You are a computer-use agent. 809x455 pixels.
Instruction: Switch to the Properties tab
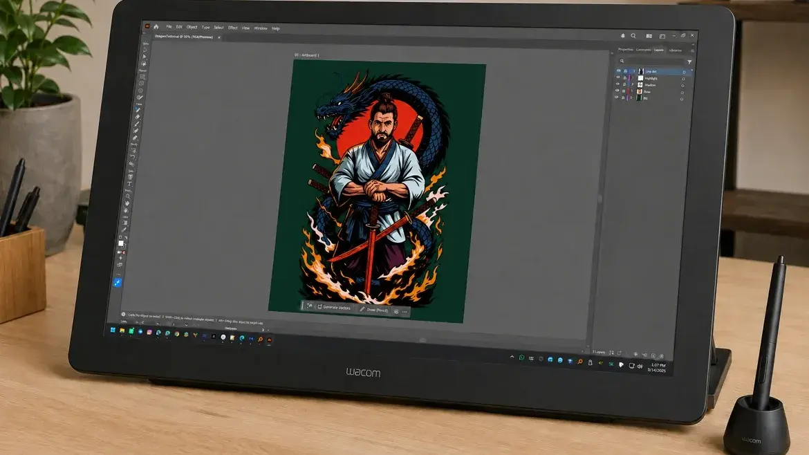[x=625, y=50]
